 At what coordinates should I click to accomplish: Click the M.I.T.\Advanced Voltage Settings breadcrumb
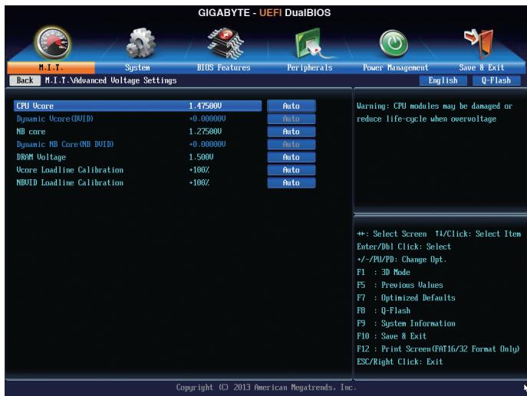(110, 80)
